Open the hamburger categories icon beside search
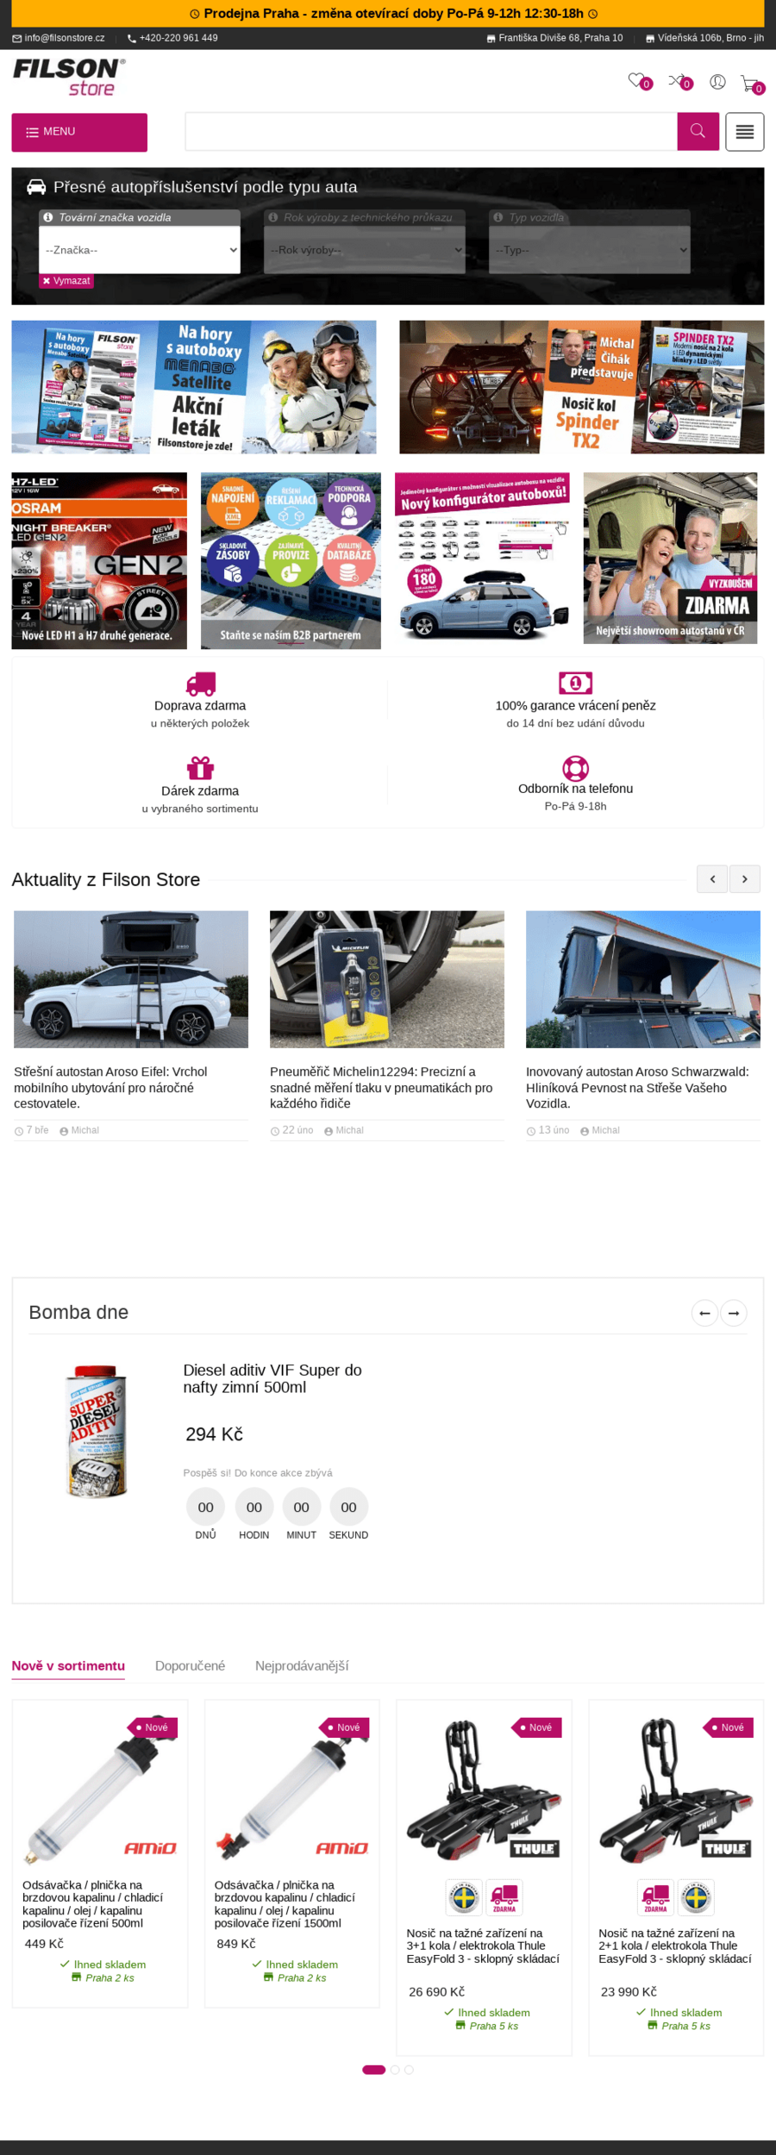Viewport: 776px width, 2155px height. (x=744, y=132)
